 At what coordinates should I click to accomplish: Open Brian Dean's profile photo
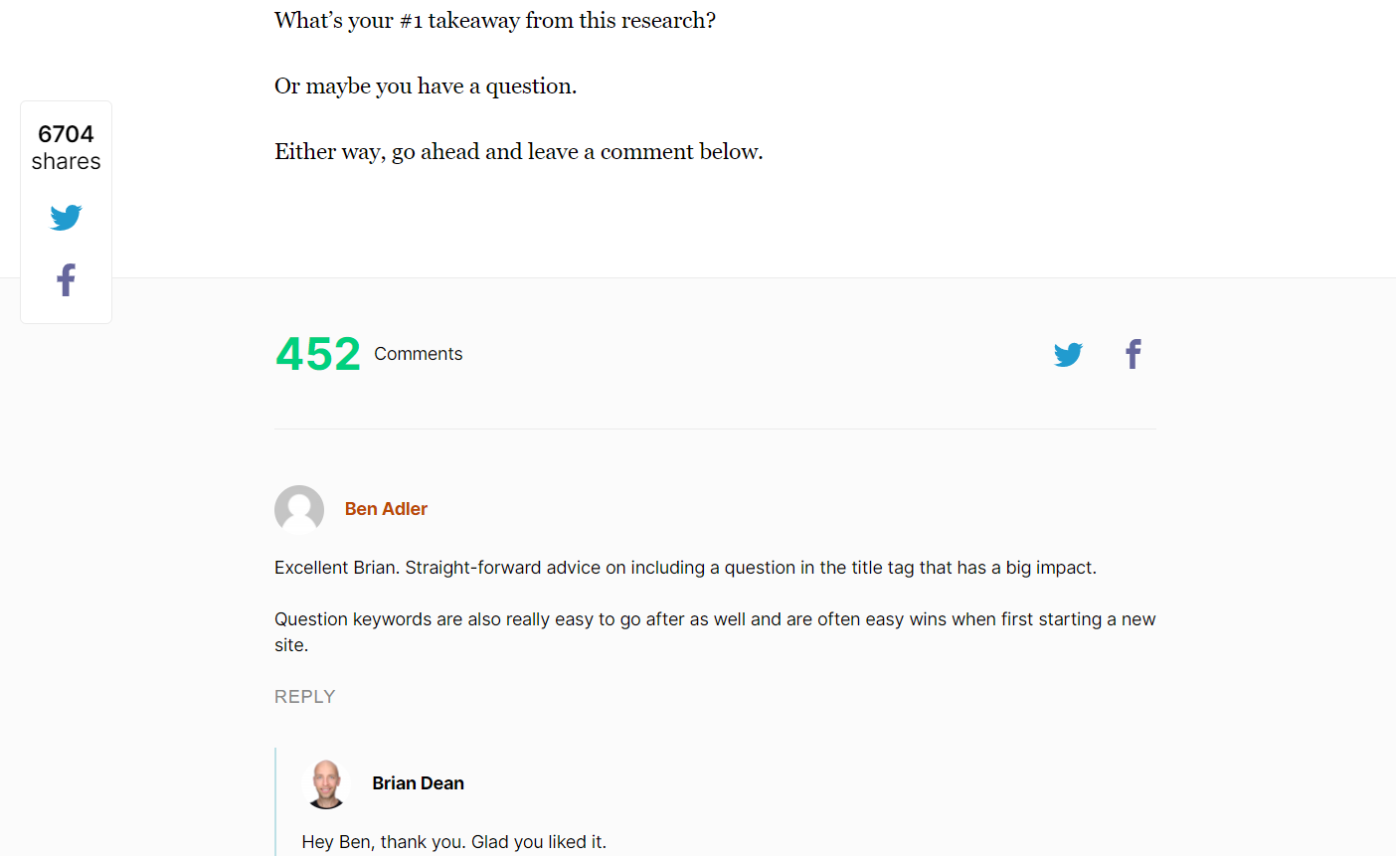click(x=326, y=784)
